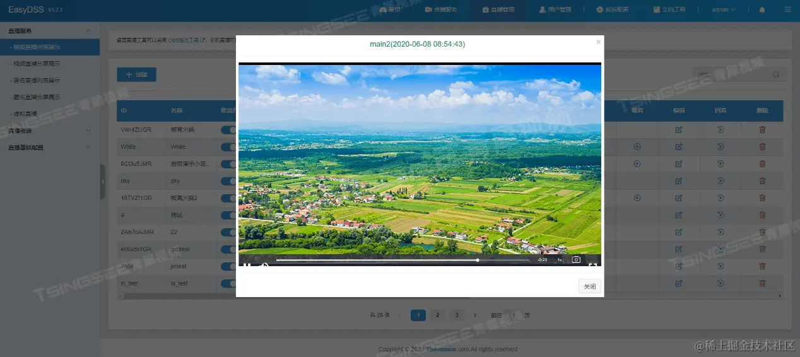This screenshot has width=800, height=357.
Task: Open 系统配置 in the top navigation
Action: pyautogui.click(x=613, y=9)
